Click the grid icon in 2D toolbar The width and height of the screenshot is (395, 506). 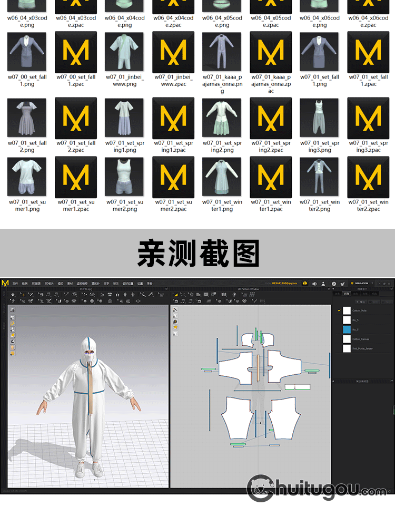[x=252, y=294]
